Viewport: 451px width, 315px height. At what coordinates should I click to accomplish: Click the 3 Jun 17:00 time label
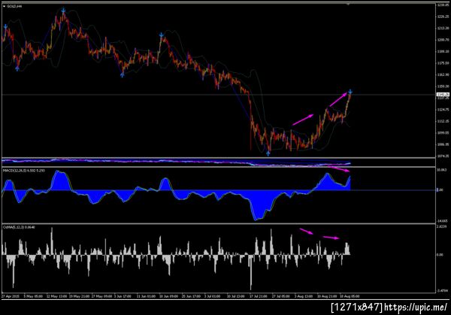tap(123, 296)
